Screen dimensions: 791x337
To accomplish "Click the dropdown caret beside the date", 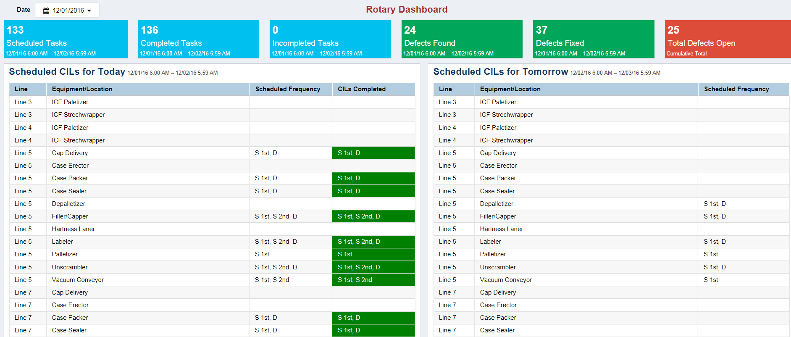I will click(x=89, y=11).
